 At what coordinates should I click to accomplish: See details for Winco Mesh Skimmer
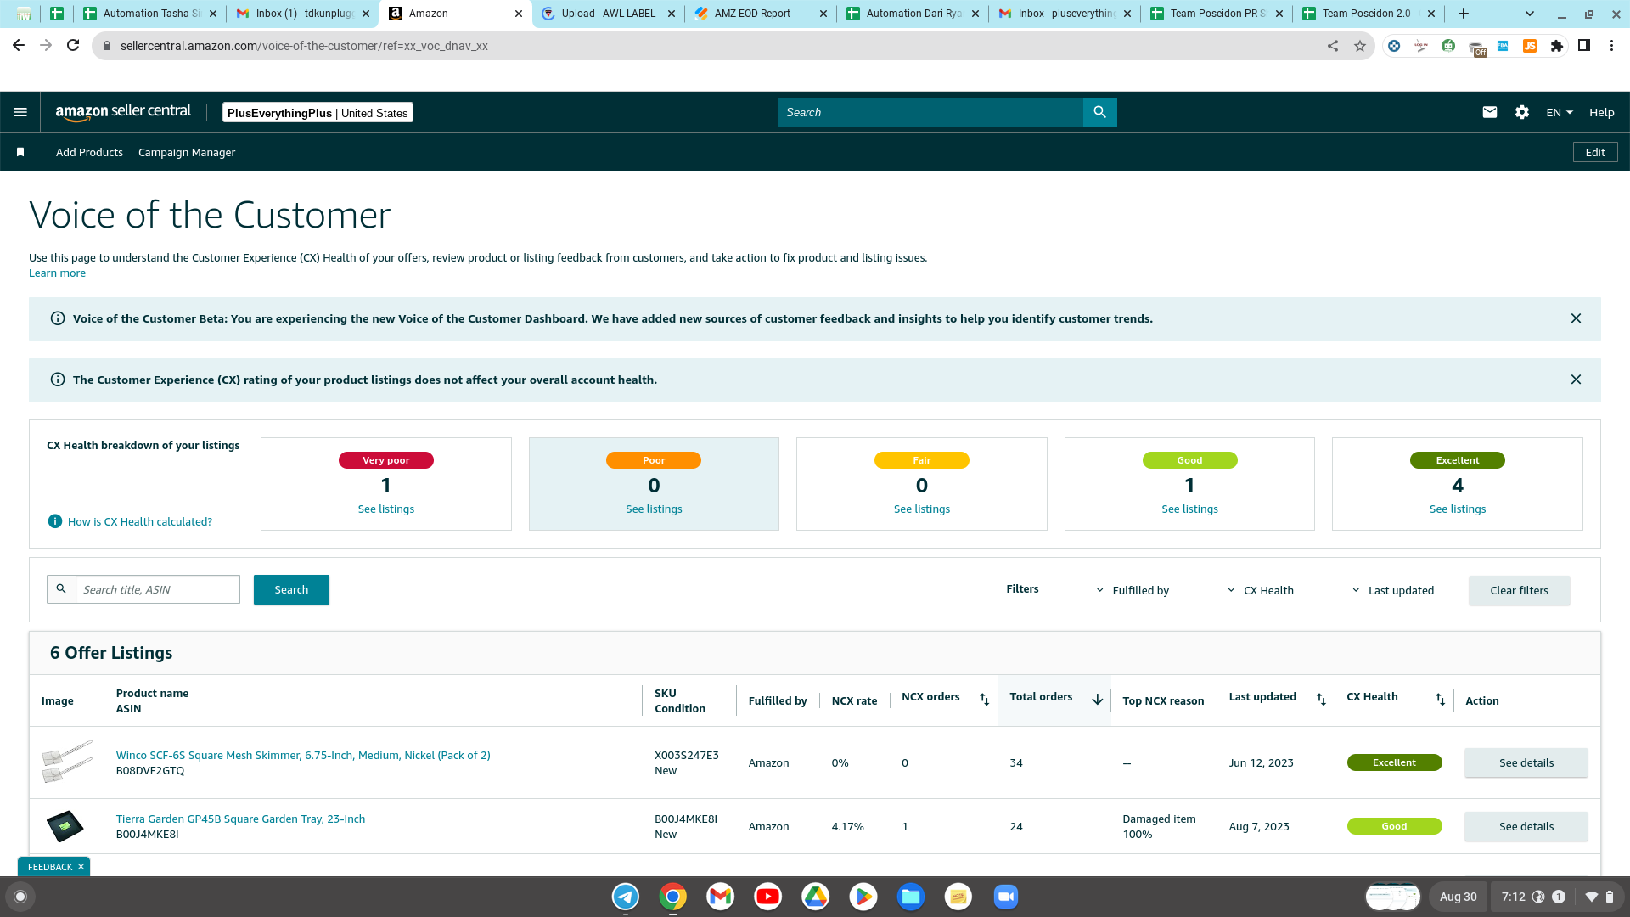coord(1526,762)
